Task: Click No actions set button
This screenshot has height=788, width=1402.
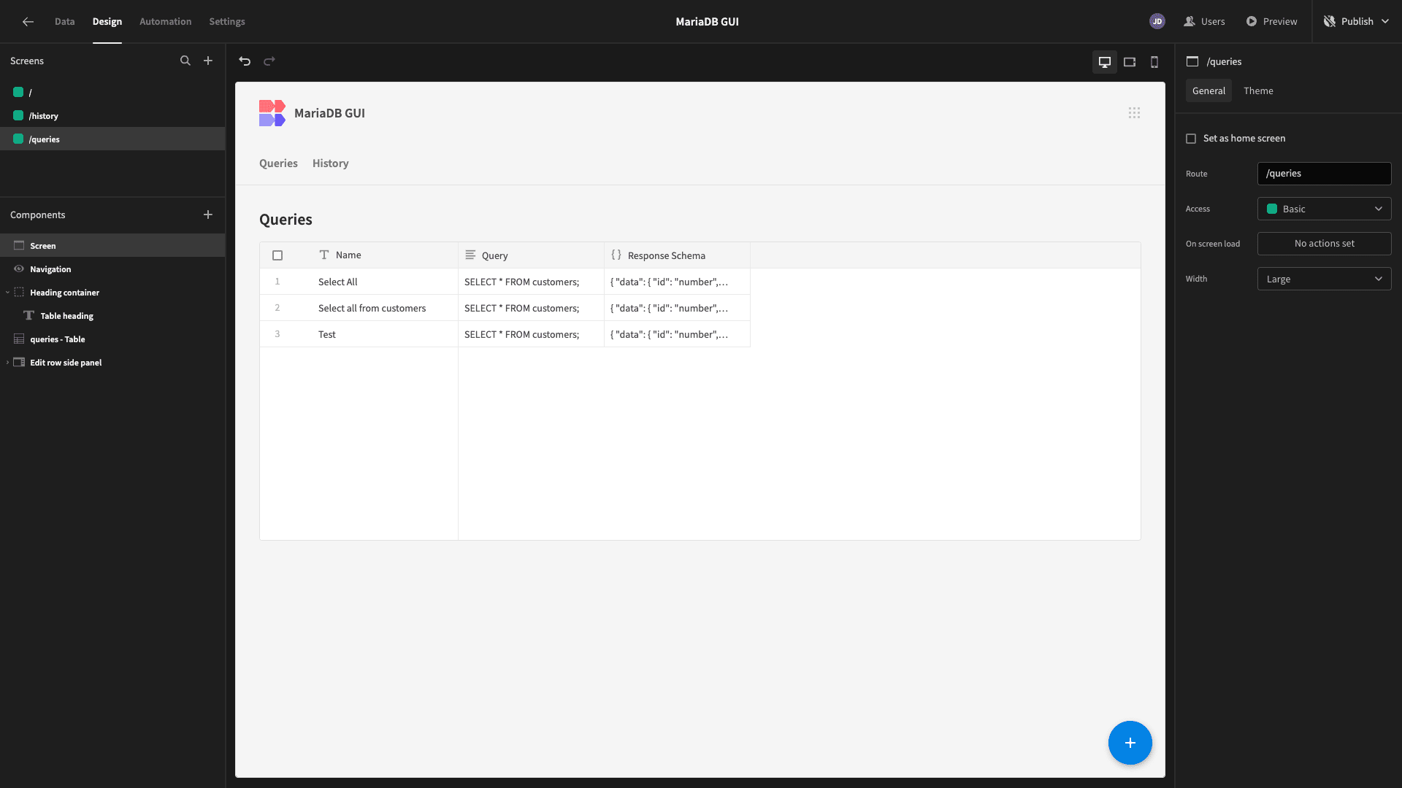Action: coord(1324,244)
